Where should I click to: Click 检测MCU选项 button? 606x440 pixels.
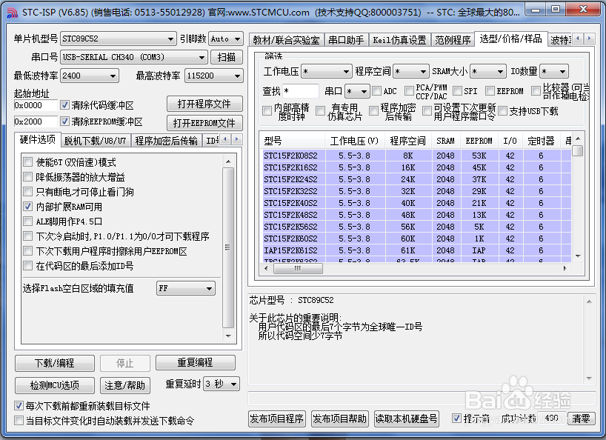[x=55, y=385]
